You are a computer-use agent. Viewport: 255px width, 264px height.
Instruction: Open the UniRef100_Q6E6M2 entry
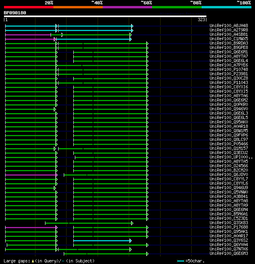tap(229, 100)
